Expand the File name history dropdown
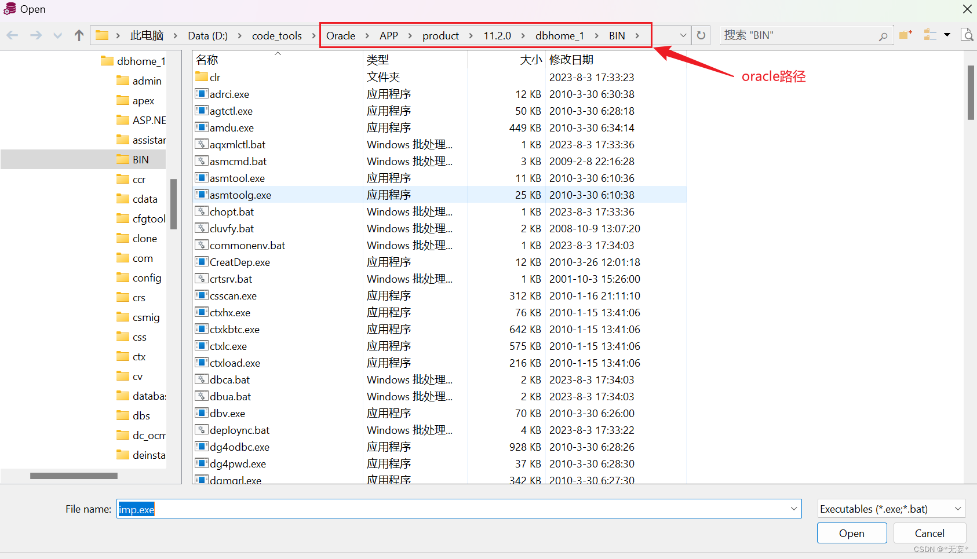 [794, 509]
